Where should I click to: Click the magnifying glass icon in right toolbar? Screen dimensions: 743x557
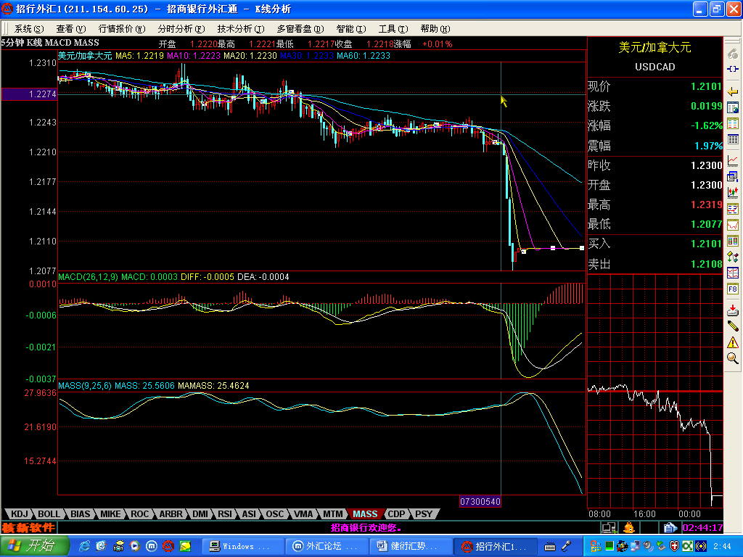(x=733, y=358)
